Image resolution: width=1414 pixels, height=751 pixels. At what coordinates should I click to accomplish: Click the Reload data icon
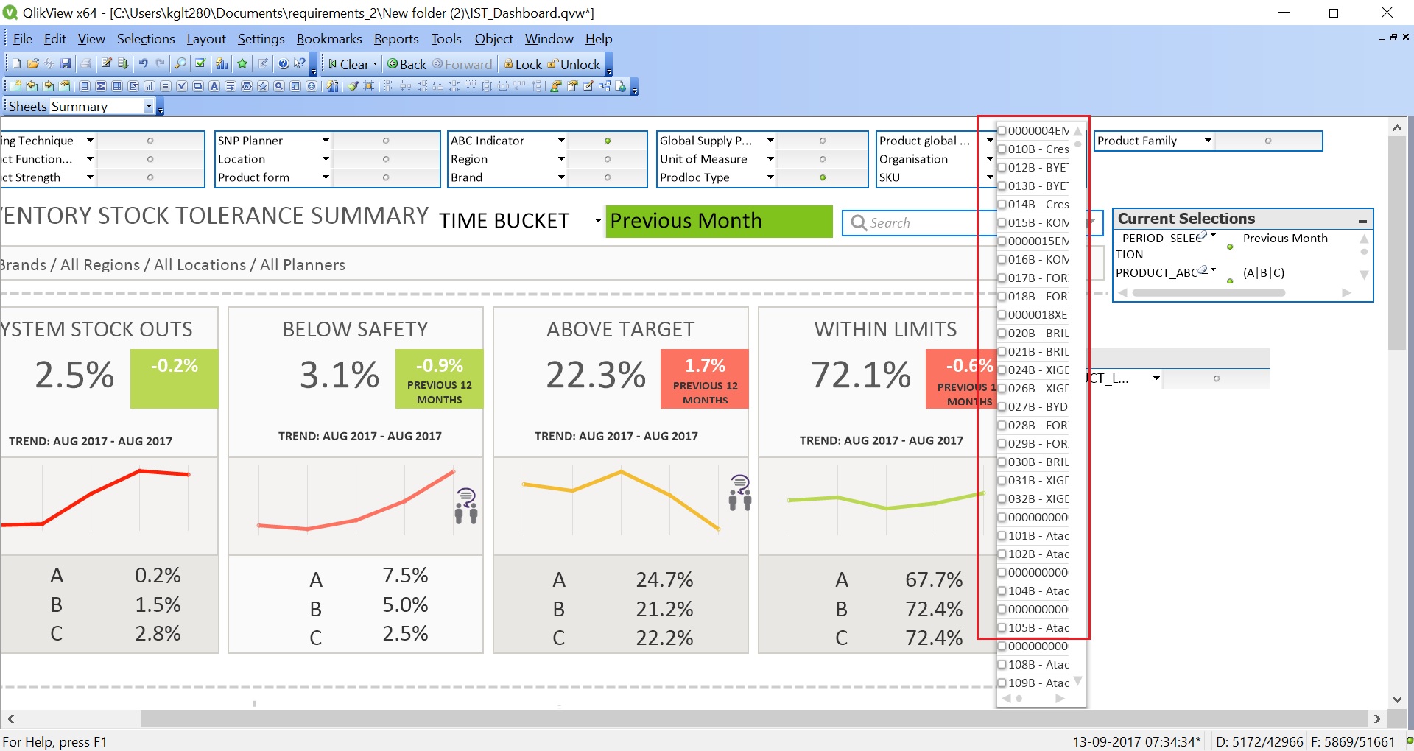[123, 64]
